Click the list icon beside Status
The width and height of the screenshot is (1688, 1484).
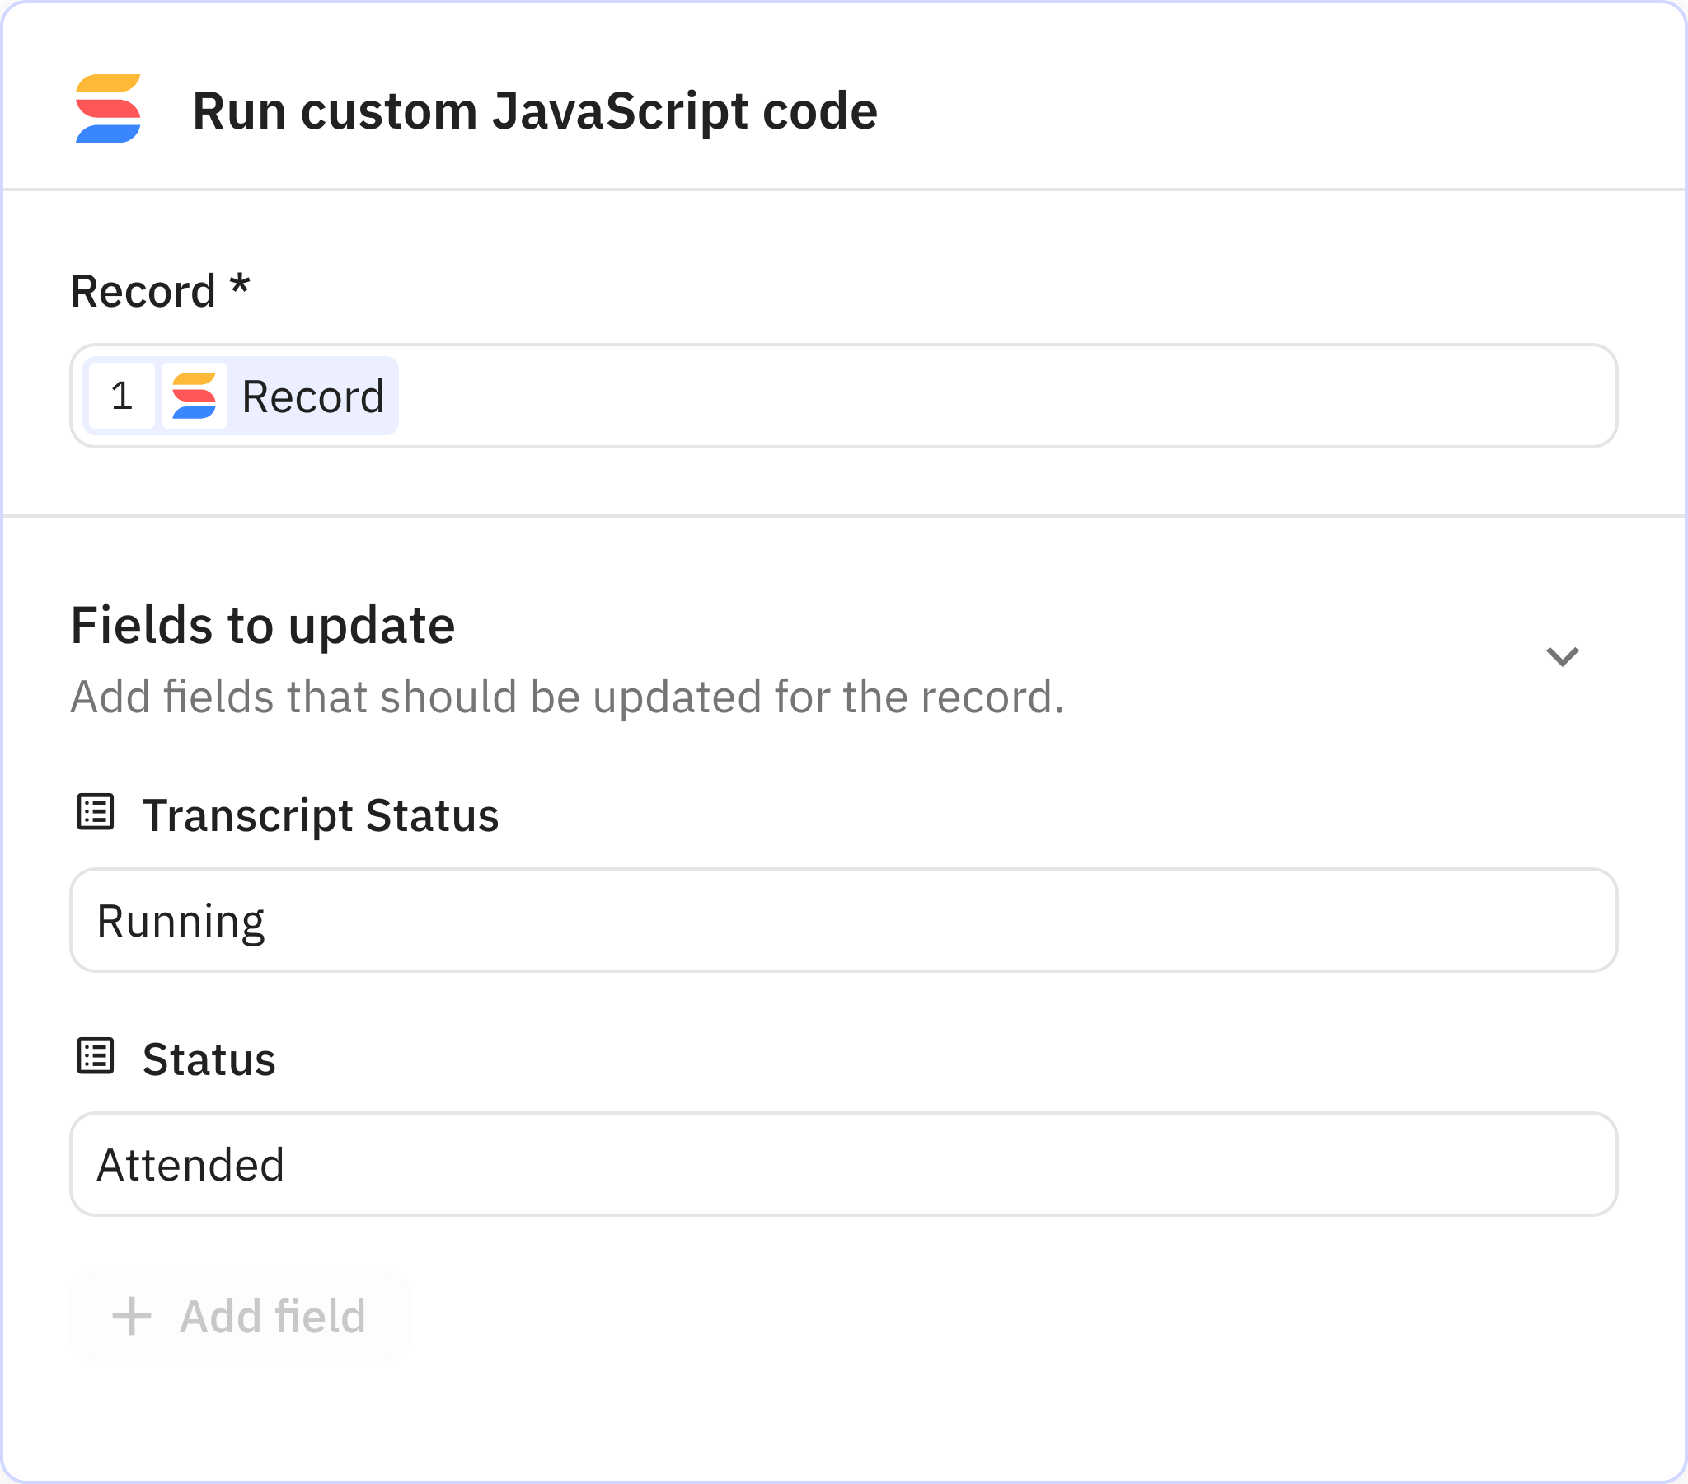(96, 1056)
